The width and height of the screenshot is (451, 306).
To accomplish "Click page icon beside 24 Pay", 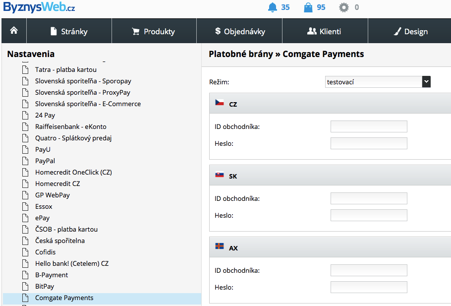I will (25, 115).
